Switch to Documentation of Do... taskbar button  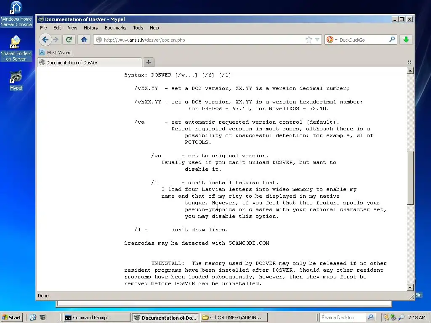(x=165, y=318)
